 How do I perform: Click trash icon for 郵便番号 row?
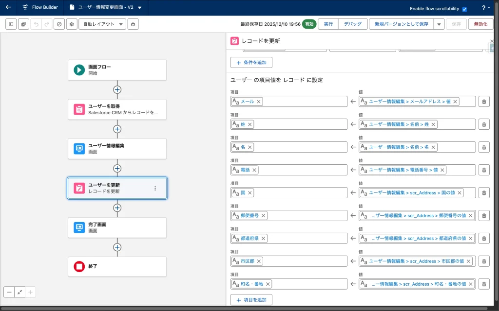pyautogui.click(x=483, y=216)
